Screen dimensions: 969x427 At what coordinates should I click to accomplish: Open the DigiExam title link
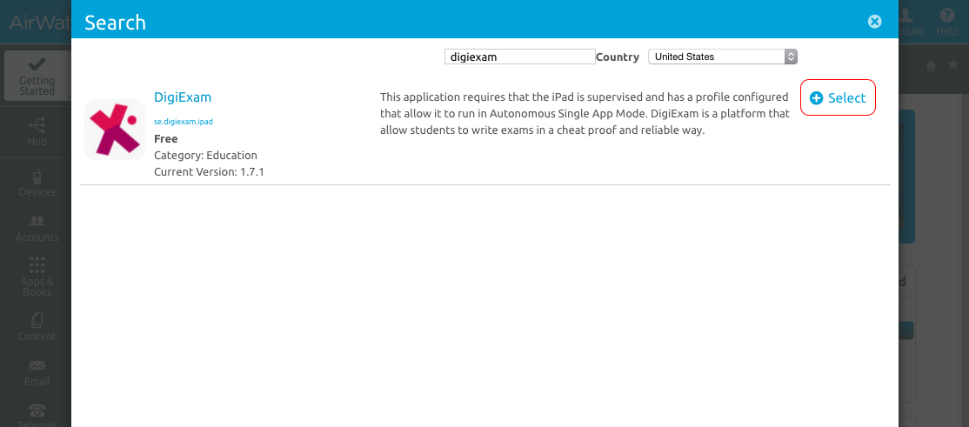click(x=183, y=97)
